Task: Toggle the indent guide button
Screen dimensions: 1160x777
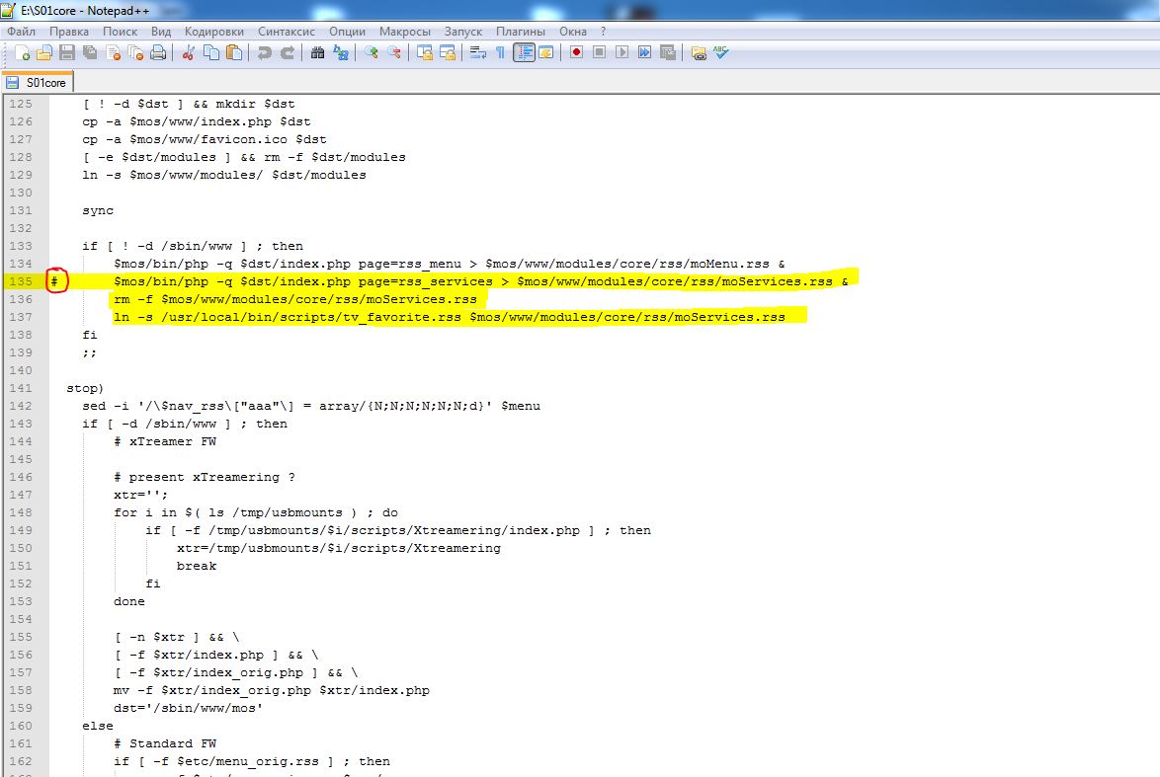Action: 524,53
